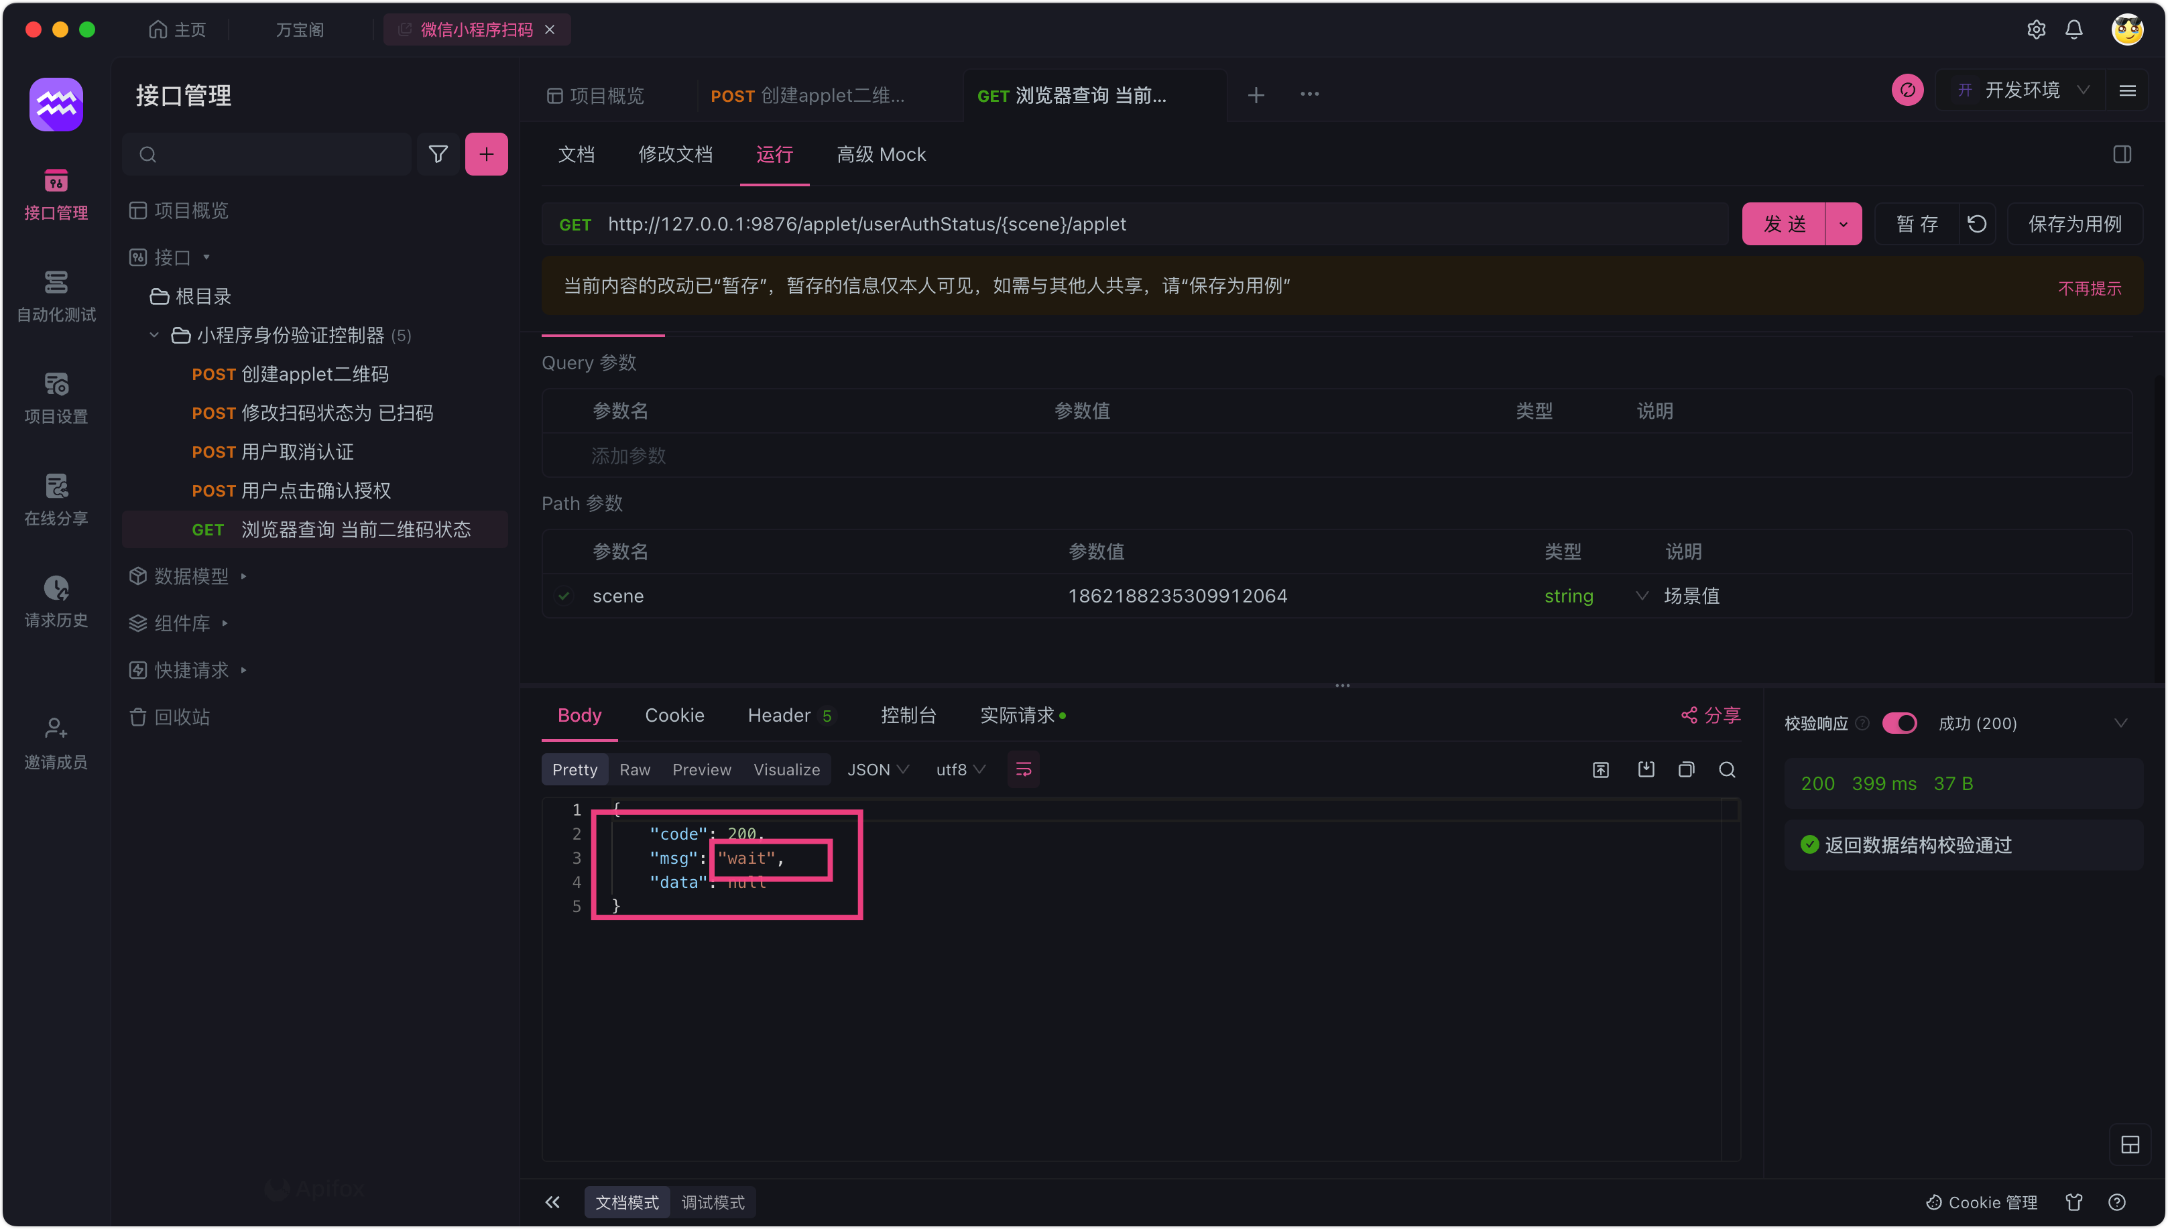Viewport: 2168px width, 1229px height.
Task: Click the filter funnel icon in sidebar
Action: (x=437, y=155)
